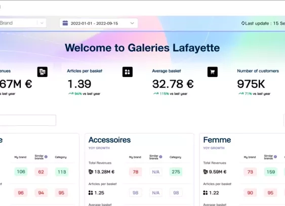Screen dimensions: 285x206
Task: Click the 159 Similar brands value in Femme
Action: tap(271, 172)
